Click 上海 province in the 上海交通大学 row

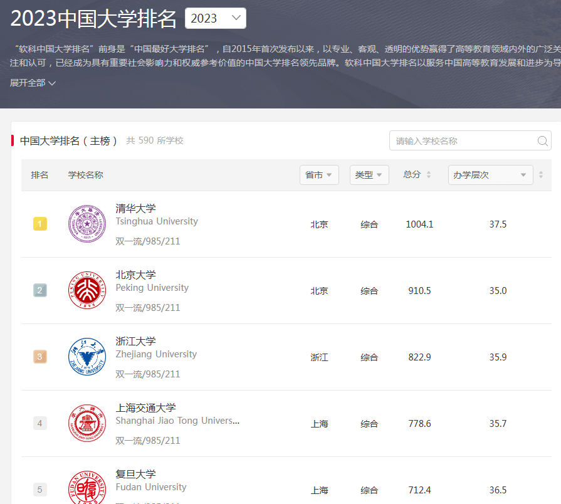click(319, 424)
